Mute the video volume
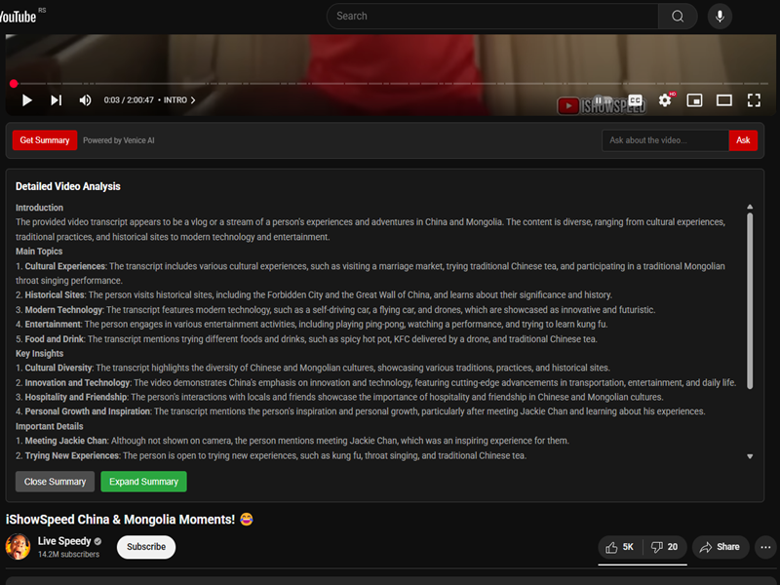 coord(86,100)
